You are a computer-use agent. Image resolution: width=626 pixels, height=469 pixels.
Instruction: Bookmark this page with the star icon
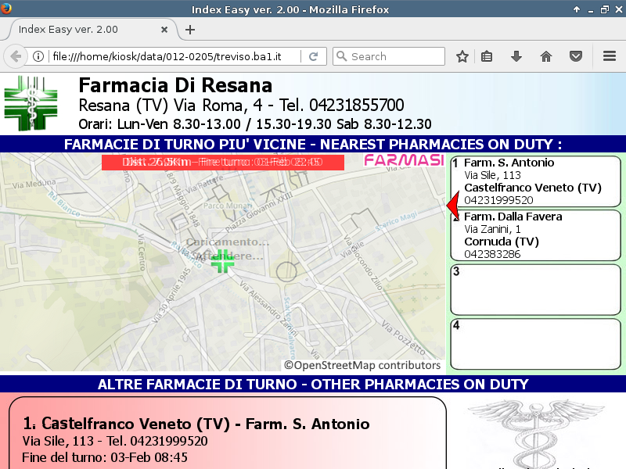point(462,56)
